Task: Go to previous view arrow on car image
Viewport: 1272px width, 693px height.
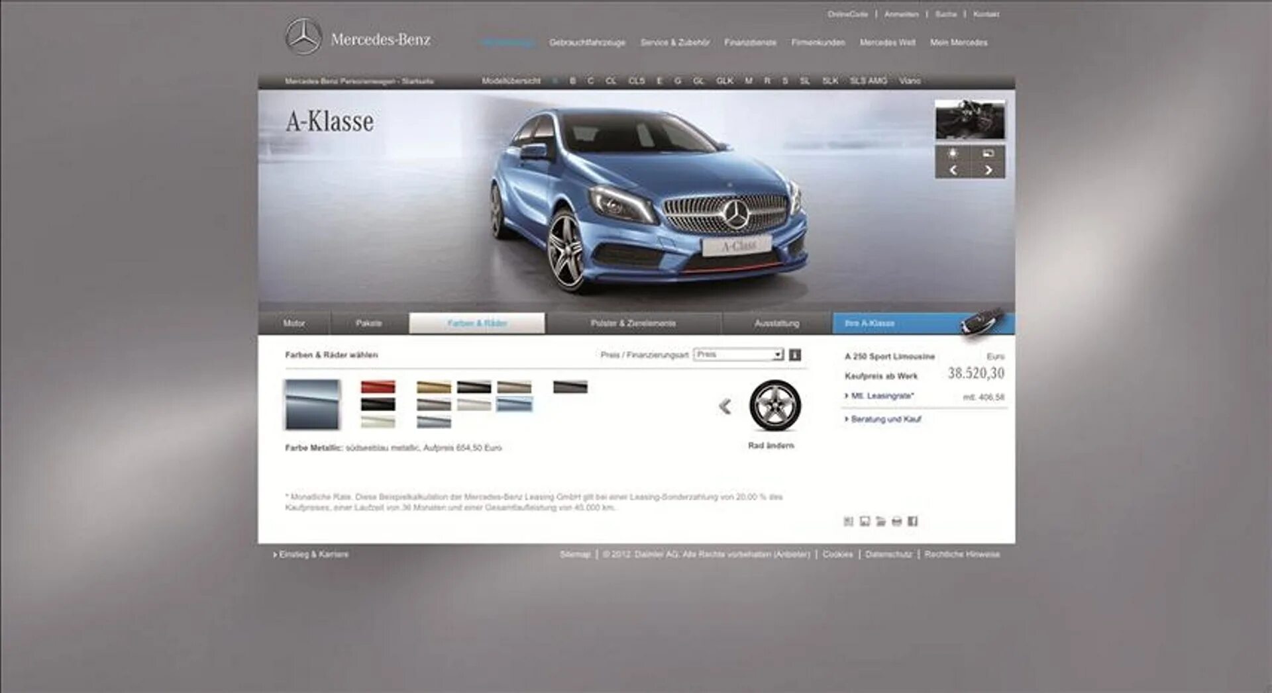Action: point(953,170)
